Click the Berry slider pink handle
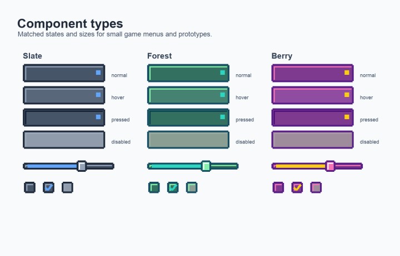This screenshot has width=400, height=256. tap(330, 166)
